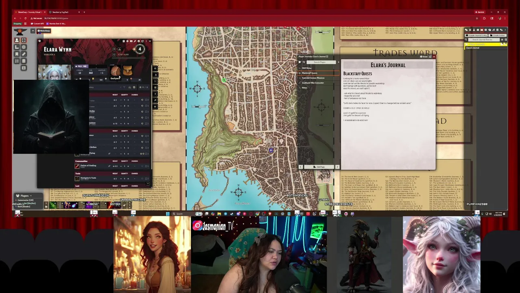
Task: Switch to the WaterDeep scene
Action: point(44,31)
